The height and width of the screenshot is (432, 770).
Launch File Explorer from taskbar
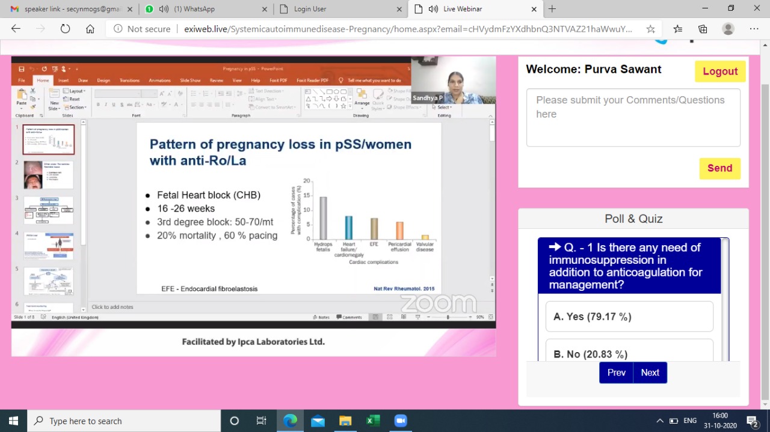[345, 421]
